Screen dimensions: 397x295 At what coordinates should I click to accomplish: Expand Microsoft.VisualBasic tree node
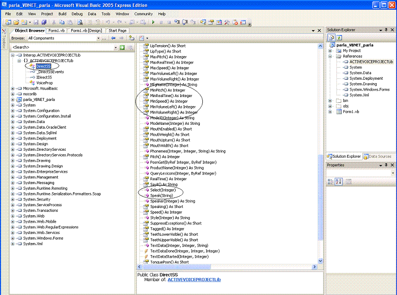[13, 88]
